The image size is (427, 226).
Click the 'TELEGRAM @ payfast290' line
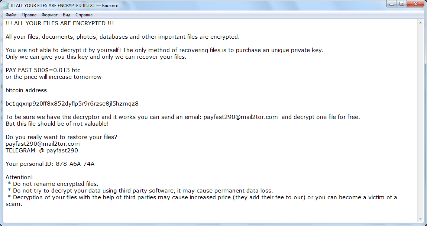42,151
